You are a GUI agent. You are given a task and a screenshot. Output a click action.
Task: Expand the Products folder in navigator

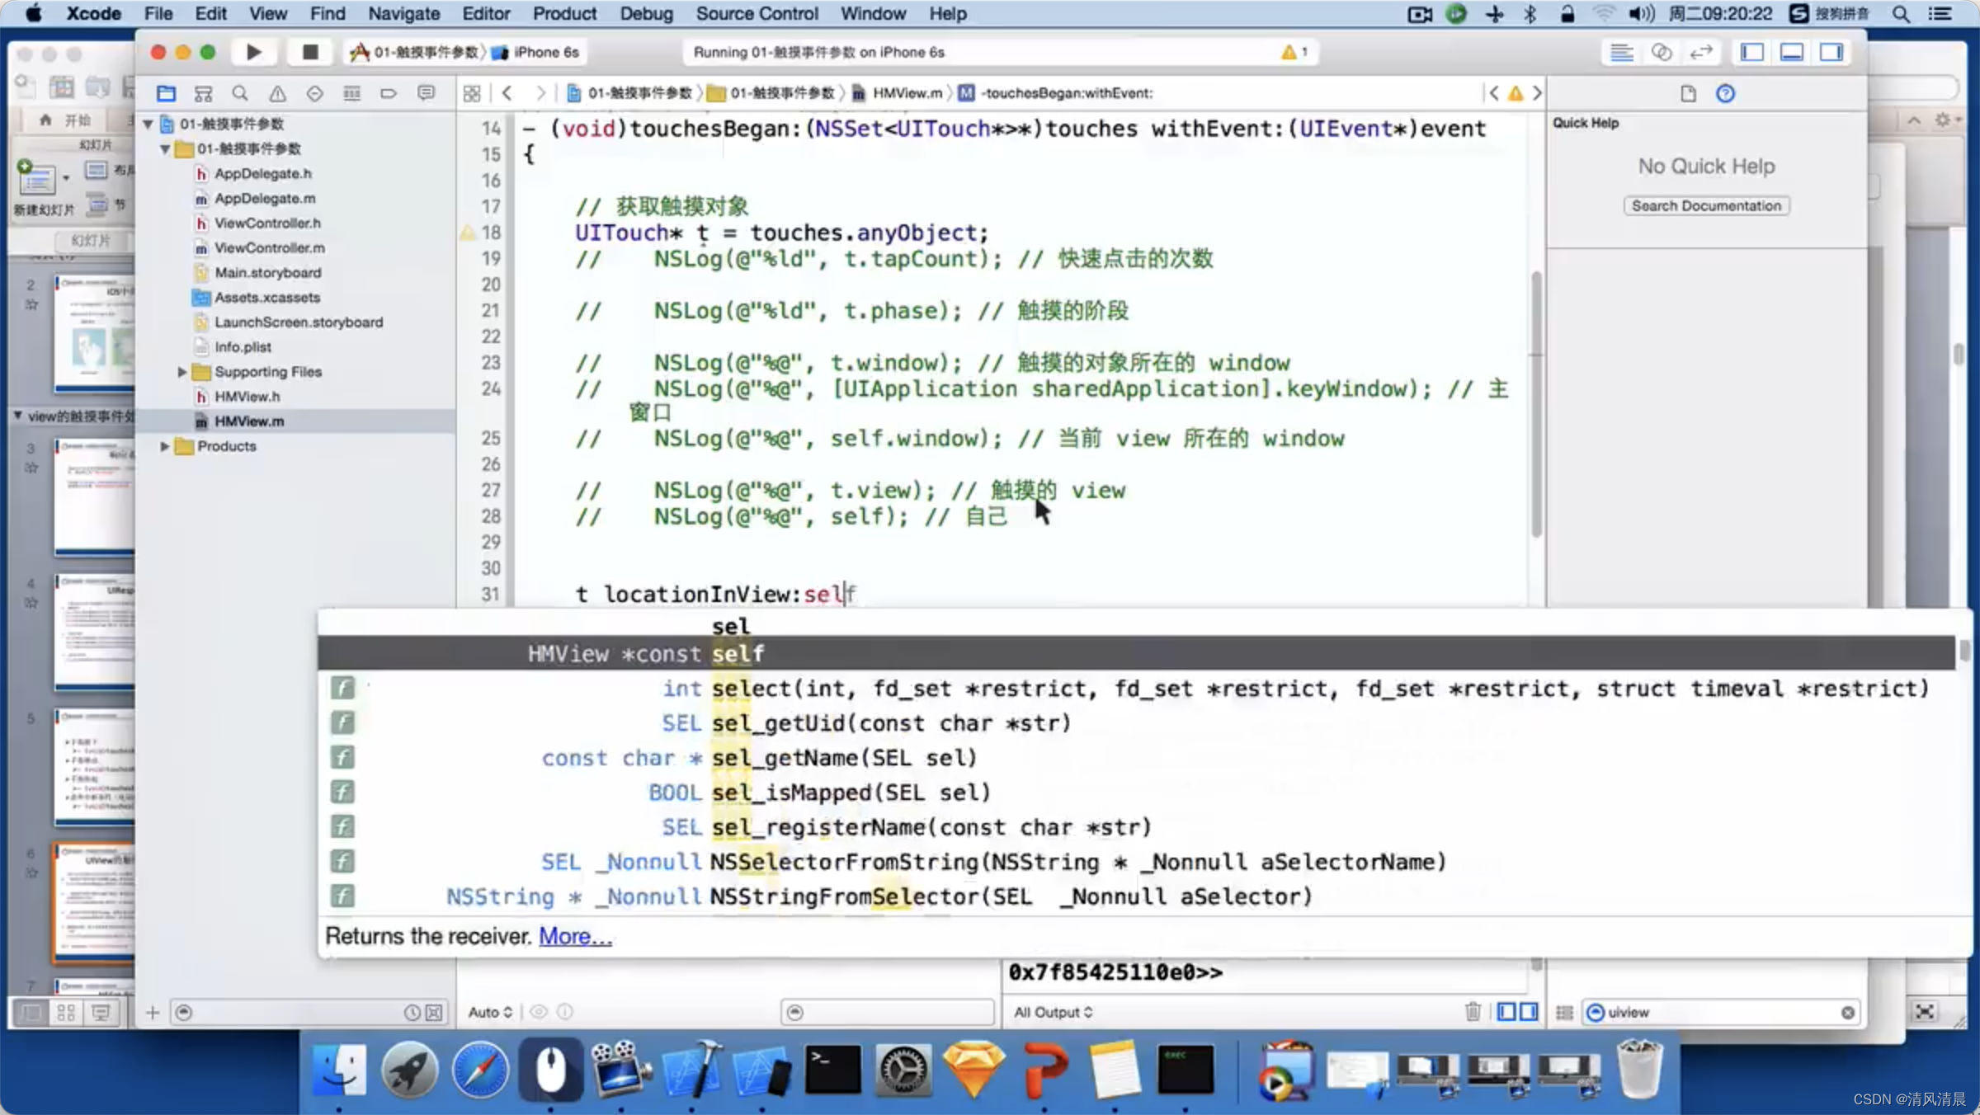click(x=162, y=446)
